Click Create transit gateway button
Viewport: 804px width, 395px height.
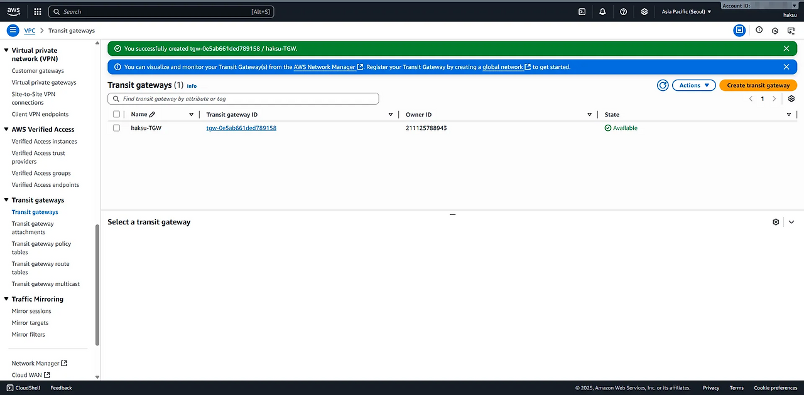click(758, 85)
